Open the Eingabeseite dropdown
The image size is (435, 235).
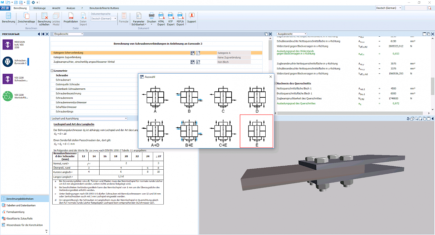click(68, 34)
